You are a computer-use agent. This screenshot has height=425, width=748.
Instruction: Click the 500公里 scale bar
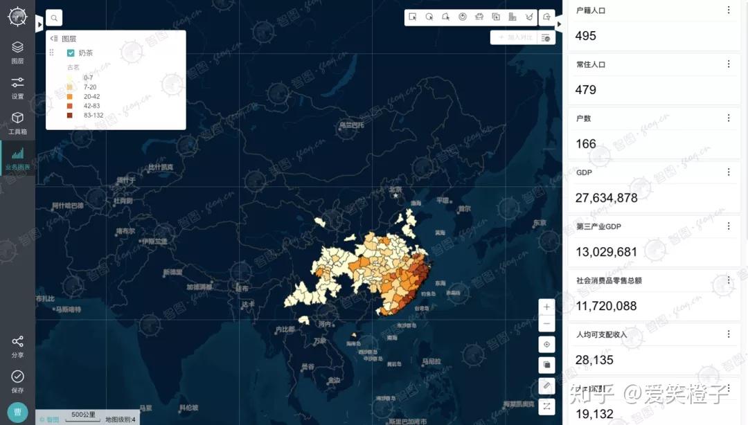pos(84,416)
